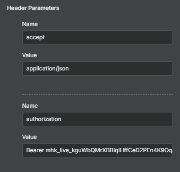Click the 'accept' header name field
Viewport: 180px width, 172px height.
[x=97, y=37]
